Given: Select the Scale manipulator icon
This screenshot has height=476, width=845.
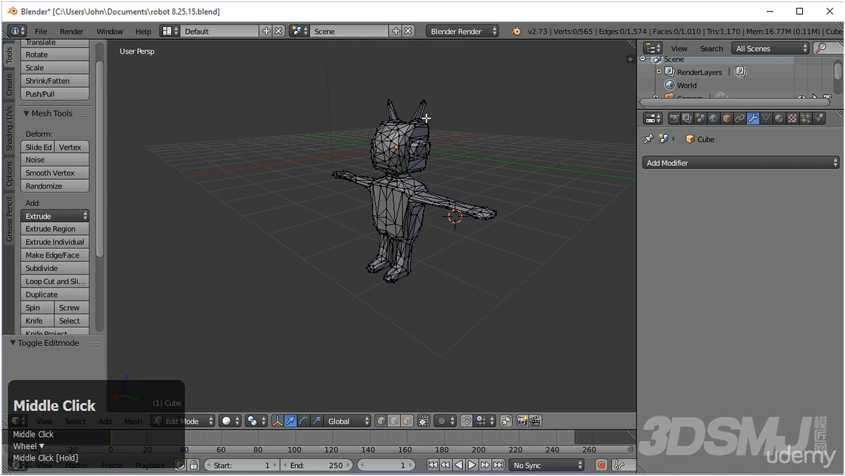Looking at the screenshot, I should 317,421.
